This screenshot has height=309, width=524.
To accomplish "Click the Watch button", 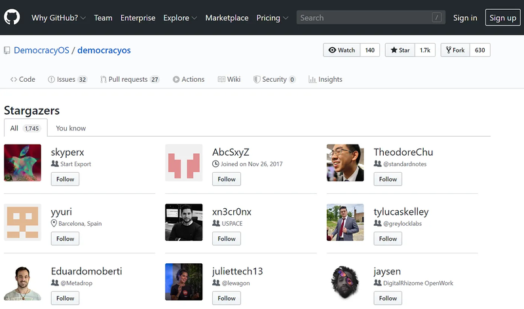I will coord(341,50).
